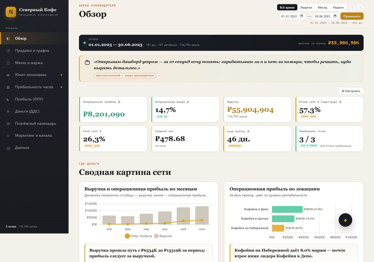Open the floating sparkle assistant button

[x=345, y=220]
